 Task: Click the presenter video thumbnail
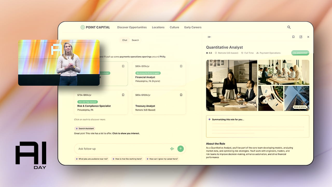pyautogui.click(x=59, y=62)
